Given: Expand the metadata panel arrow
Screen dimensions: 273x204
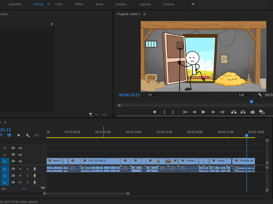Looking at the screenshot, I should [52, 24].
